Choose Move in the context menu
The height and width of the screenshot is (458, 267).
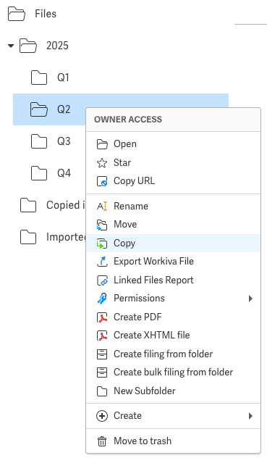[173, 225]
